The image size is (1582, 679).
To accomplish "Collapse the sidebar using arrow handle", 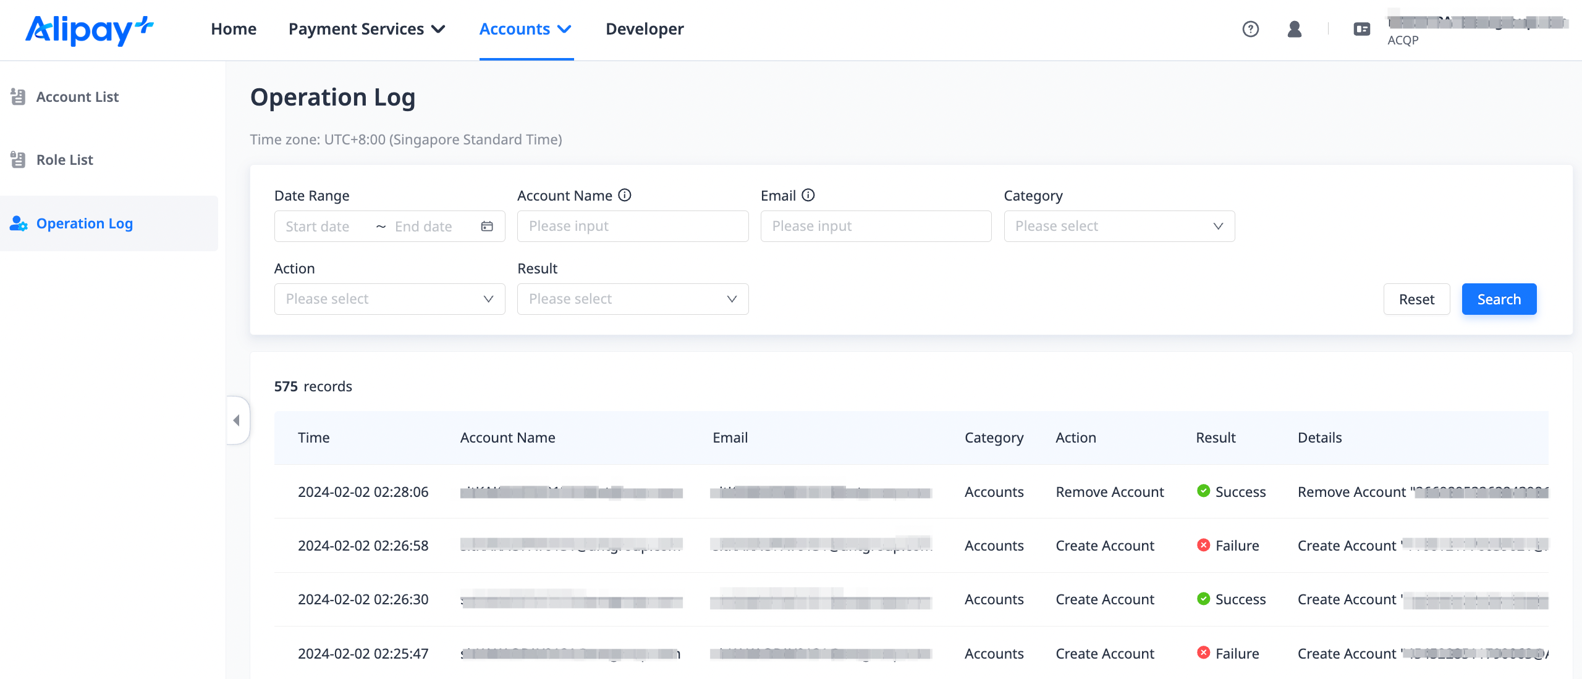I will click(x=237, y=420).
